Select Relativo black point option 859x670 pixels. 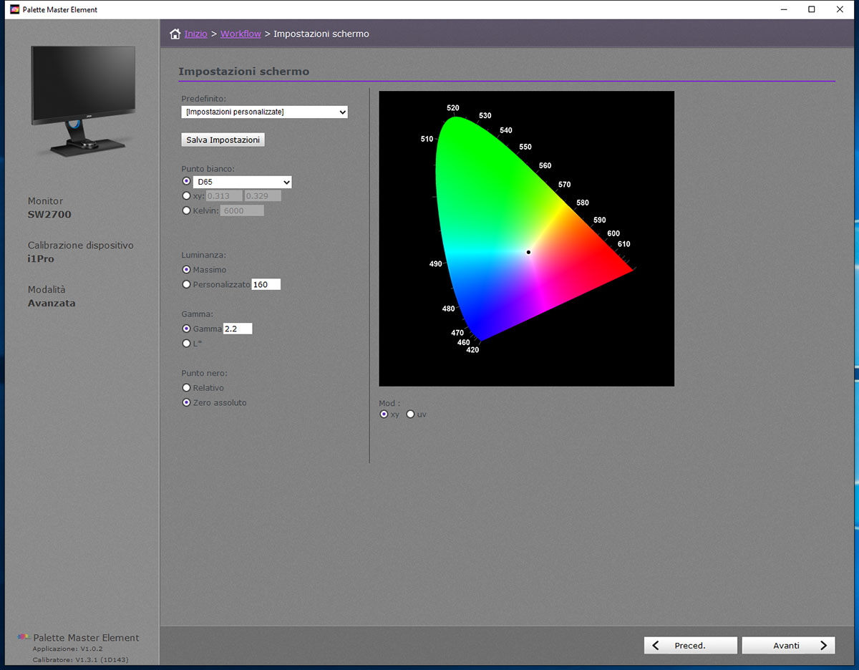pos(187,388)
